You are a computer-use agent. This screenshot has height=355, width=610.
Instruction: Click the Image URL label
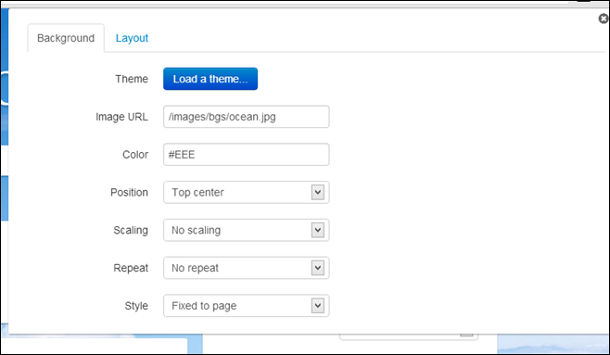[121, 117]
